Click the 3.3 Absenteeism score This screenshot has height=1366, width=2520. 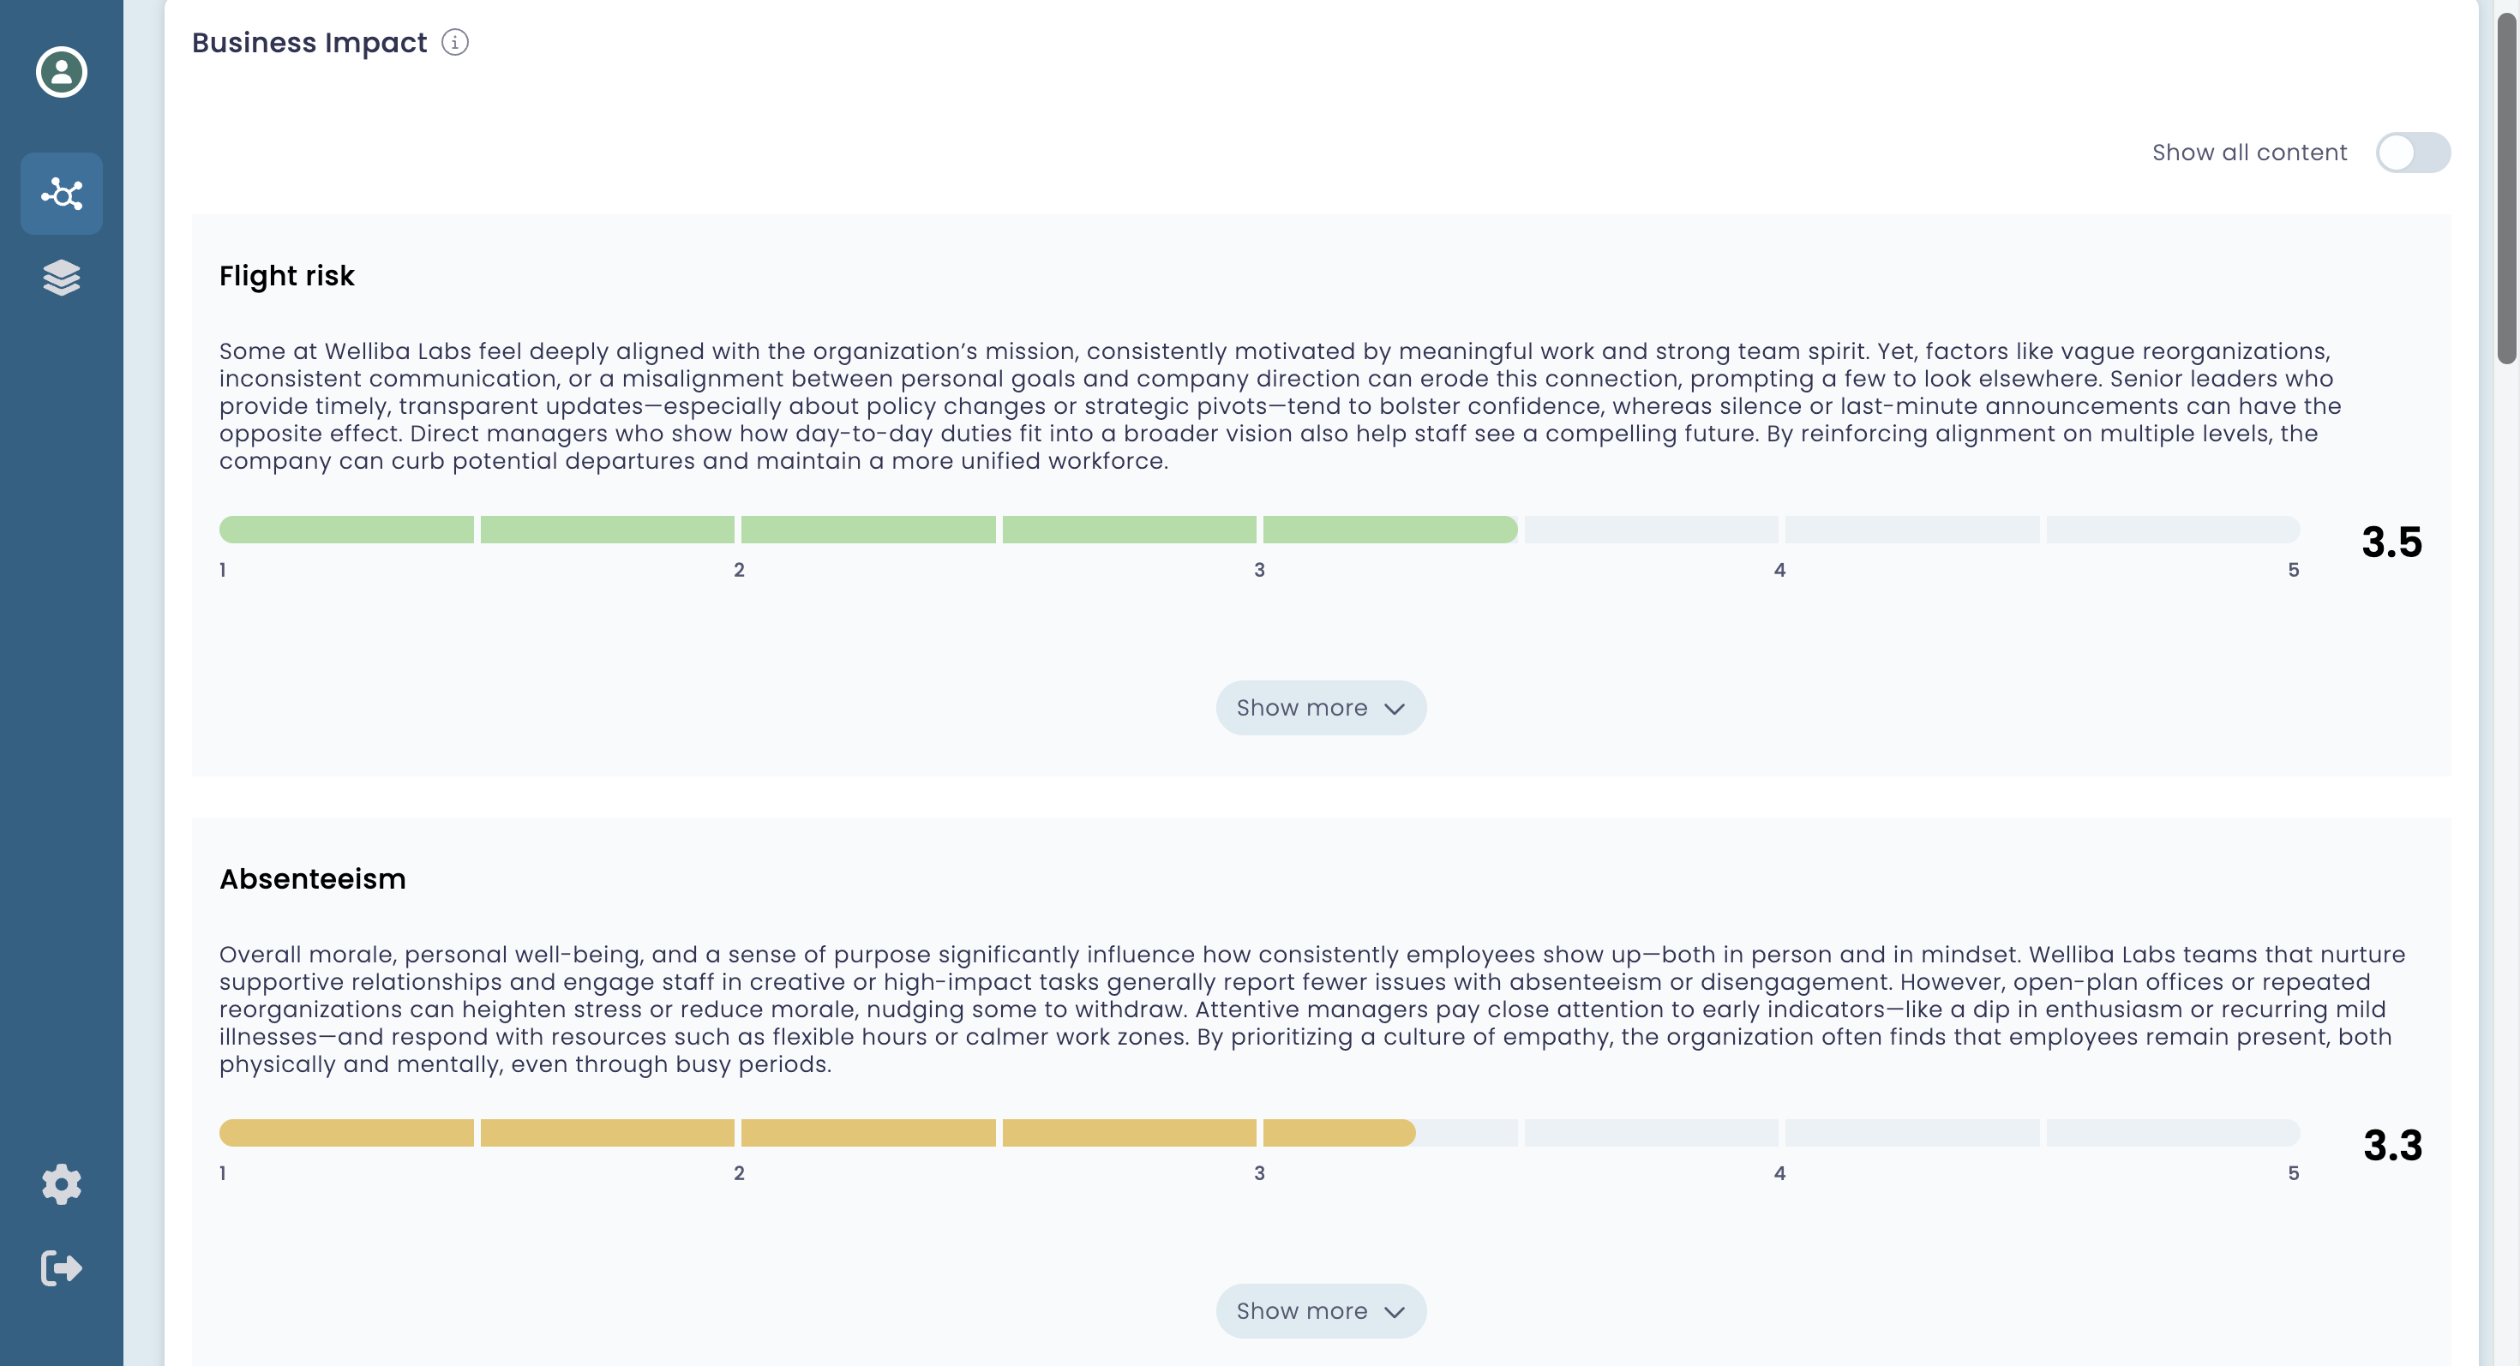coord(2393,1145)
